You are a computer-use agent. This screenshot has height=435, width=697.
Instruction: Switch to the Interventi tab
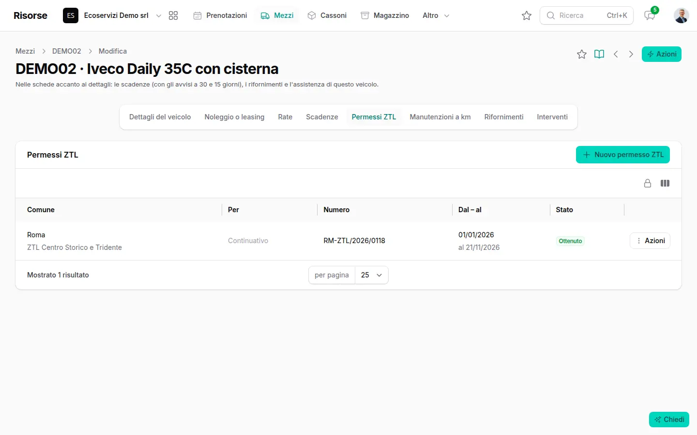(x=552, y=117)
